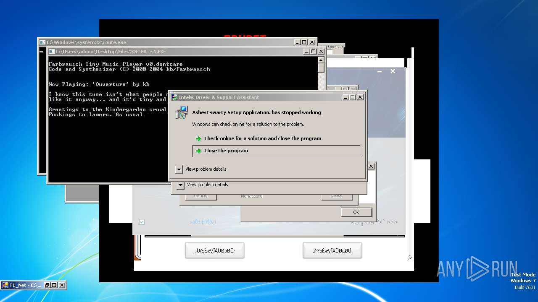The image size is (538, 302).
Task: Click green arrow beside Close the program
Action: pyautogui.click(x=198, y=151)
